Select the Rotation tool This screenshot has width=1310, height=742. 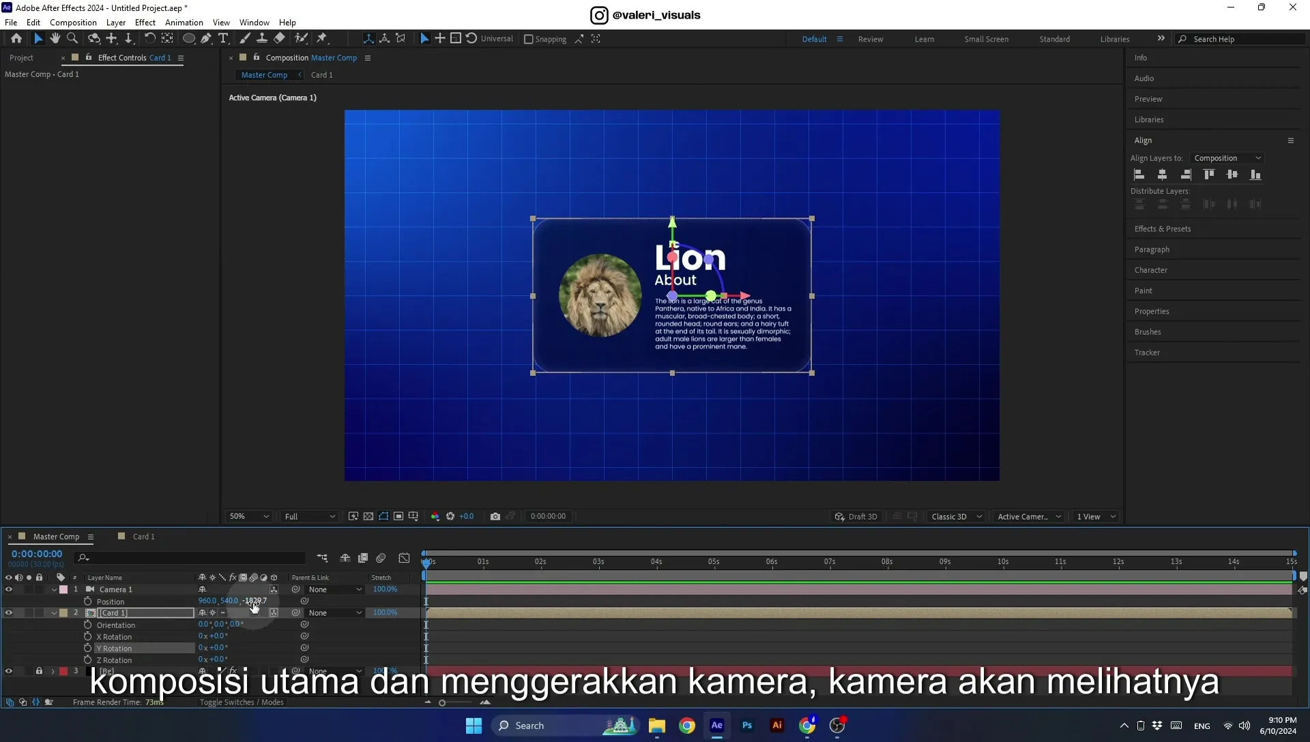[149, 39]
